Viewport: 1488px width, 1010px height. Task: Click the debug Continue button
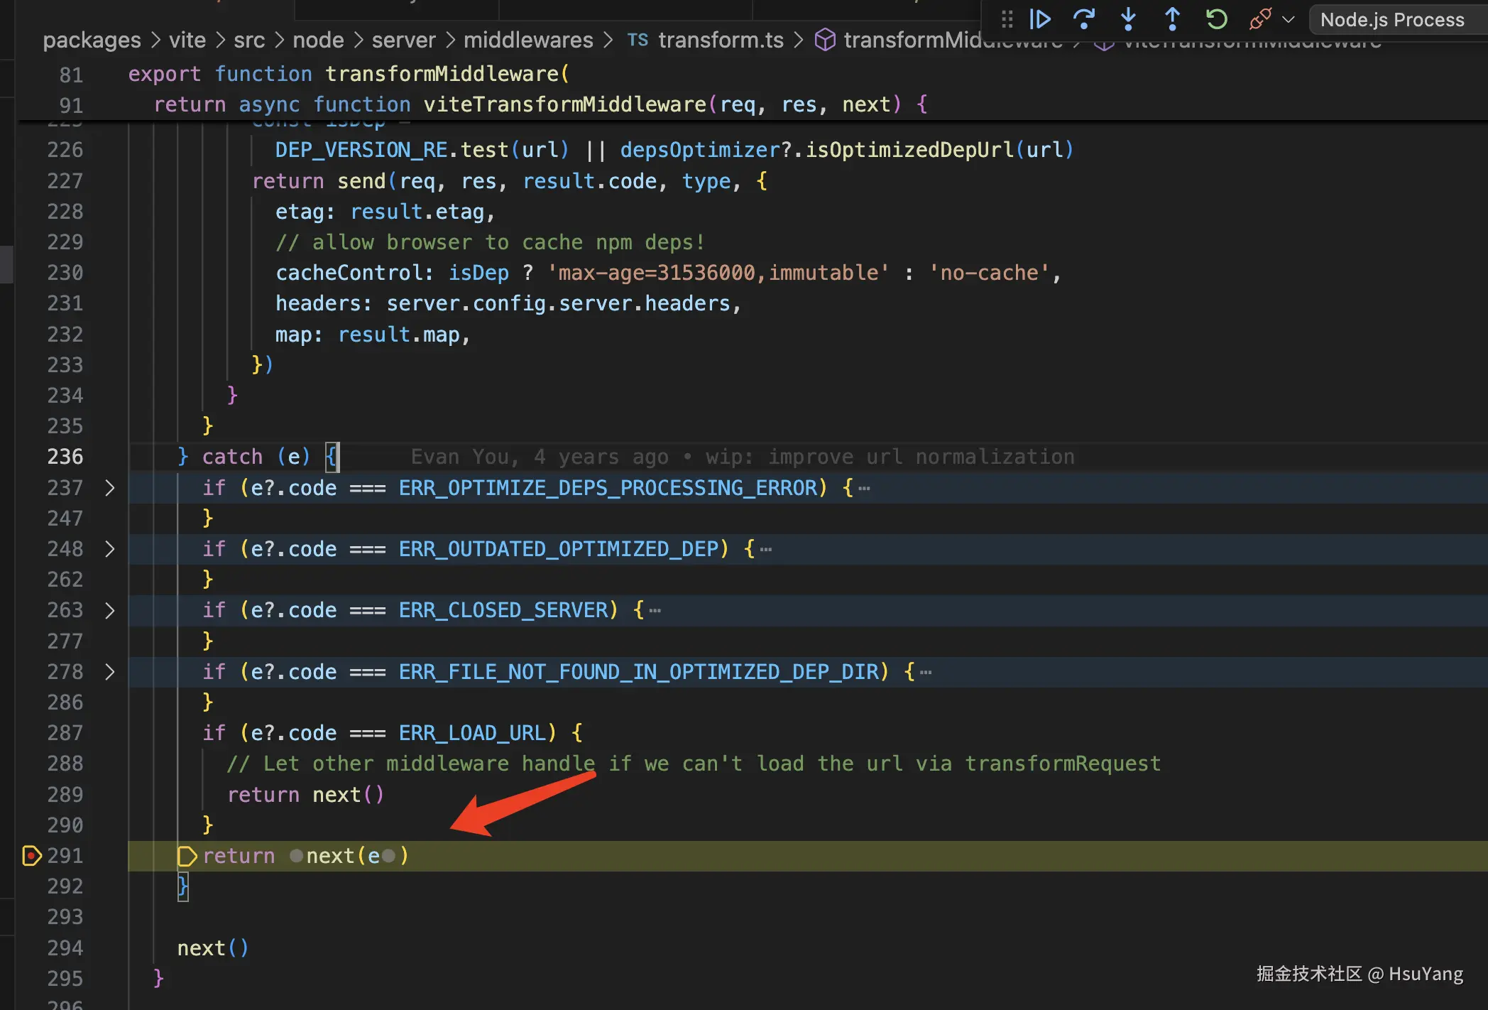(x=1040, y=19)
